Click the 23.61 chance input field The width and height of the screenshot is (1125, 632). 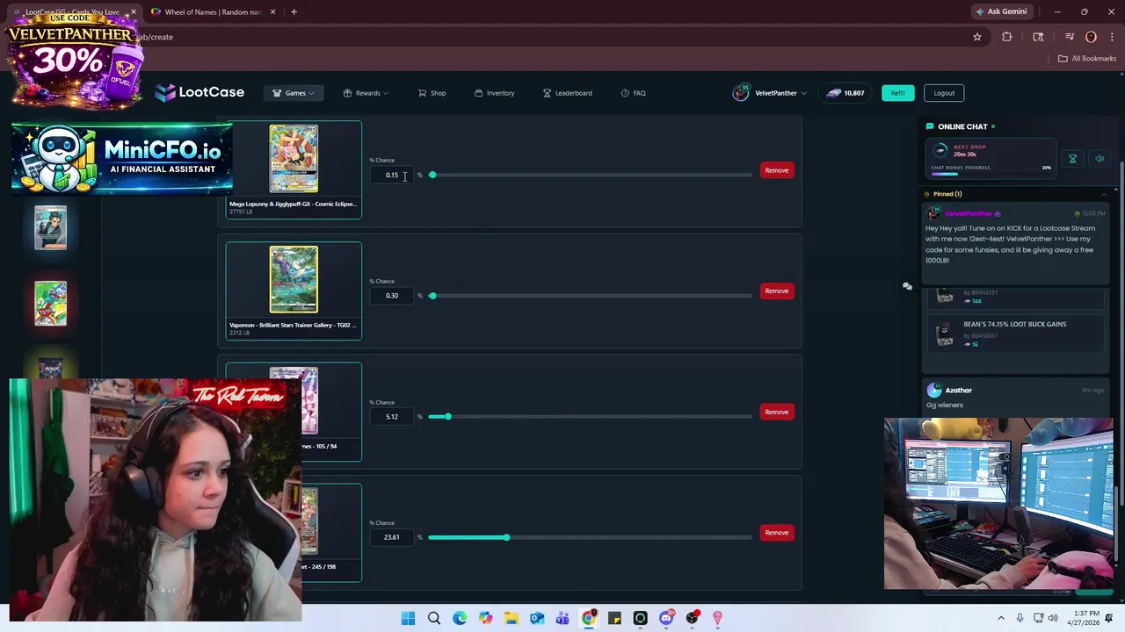[392, 537]
